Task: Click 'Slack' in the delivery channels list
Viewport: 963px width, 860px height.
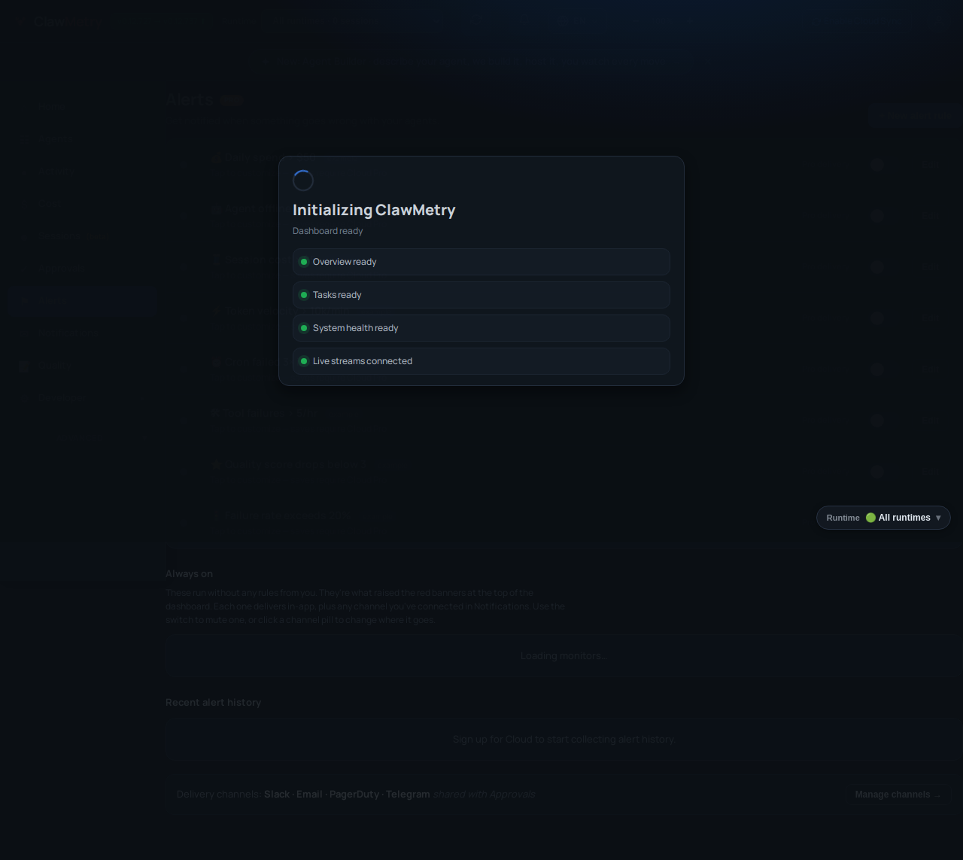Action: click(x=277, y=795)
